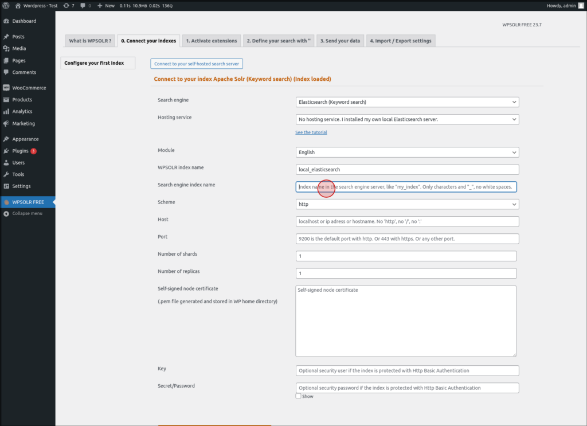Click the Collapse menu arrow icon

6,213
